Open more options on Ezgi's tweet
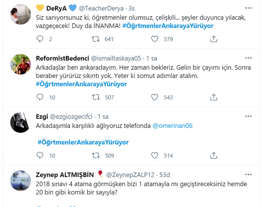Screen dimensions: 262x207 pos(248,116)
